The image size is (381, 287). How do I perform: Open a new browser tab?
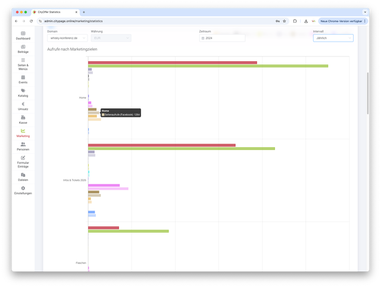84,12
